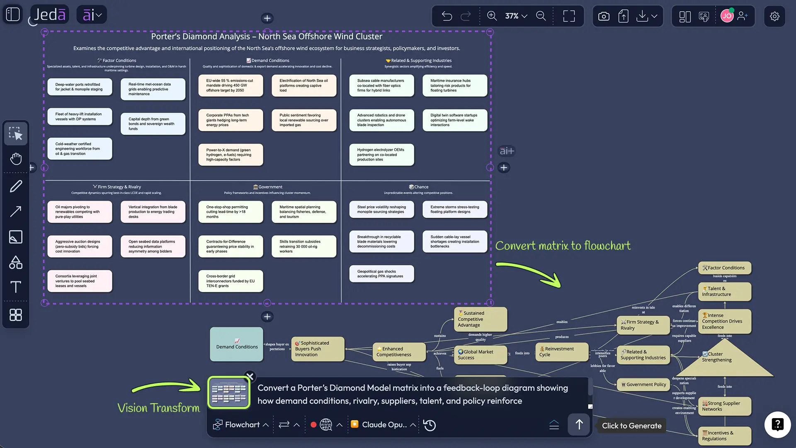Expand the download options chevron
This screenshot has width=796, height=448.
pyautogui.click(x=654, y=16)
